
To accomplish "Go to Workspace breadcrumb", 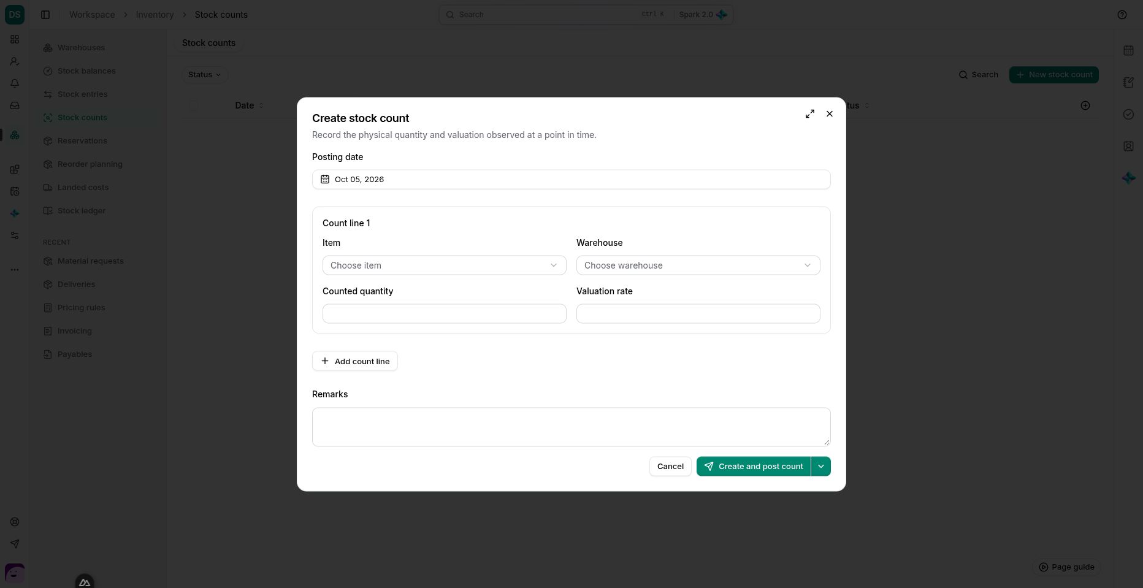I will point(92,15).
